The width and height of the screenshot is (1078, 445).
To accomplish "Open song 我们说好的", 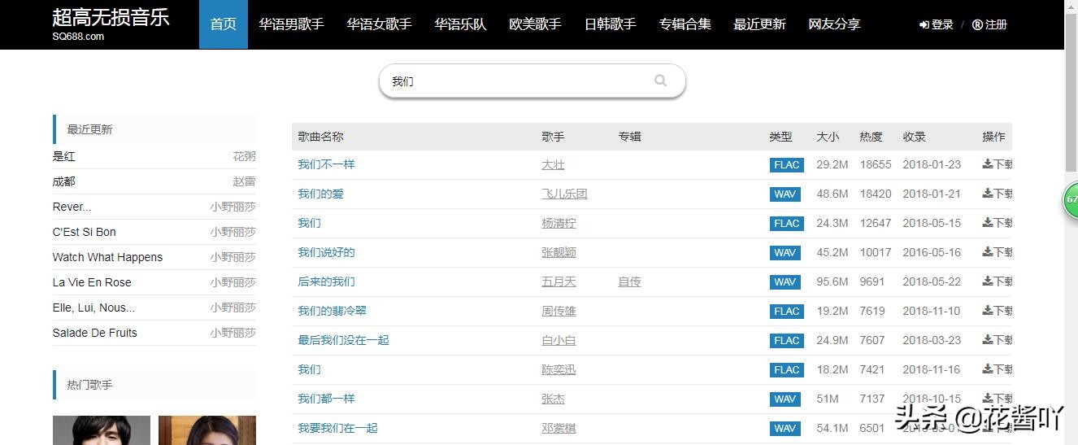I will [327, 252].
